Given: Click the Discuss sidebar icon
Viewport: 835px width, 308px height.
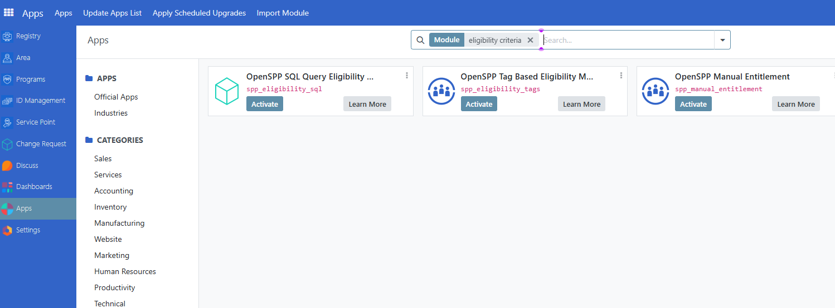Looking at the screenshot, I should click(x=7, y=166).
